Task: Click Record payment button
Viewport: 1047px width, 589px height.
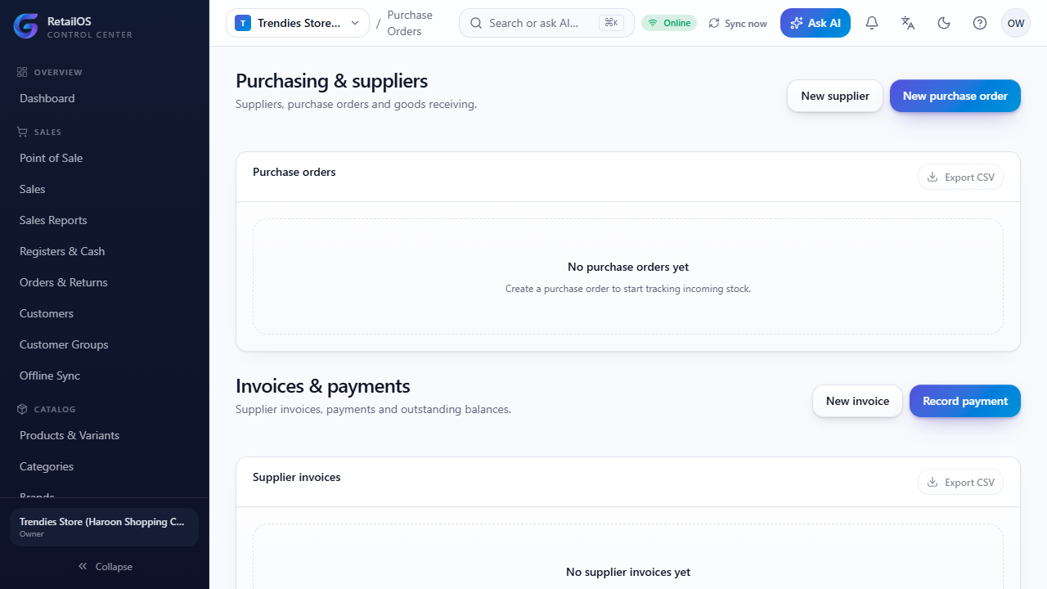Action: (965, 401)
